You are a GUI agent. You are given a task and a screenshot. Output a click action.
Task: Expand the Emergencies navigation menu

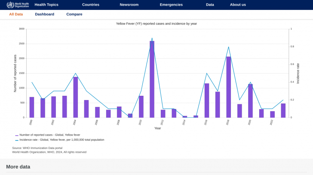click(x=171, y=5)
